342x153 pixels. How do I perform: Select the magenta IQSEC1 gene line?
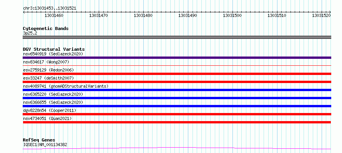(x=177, y=148)
